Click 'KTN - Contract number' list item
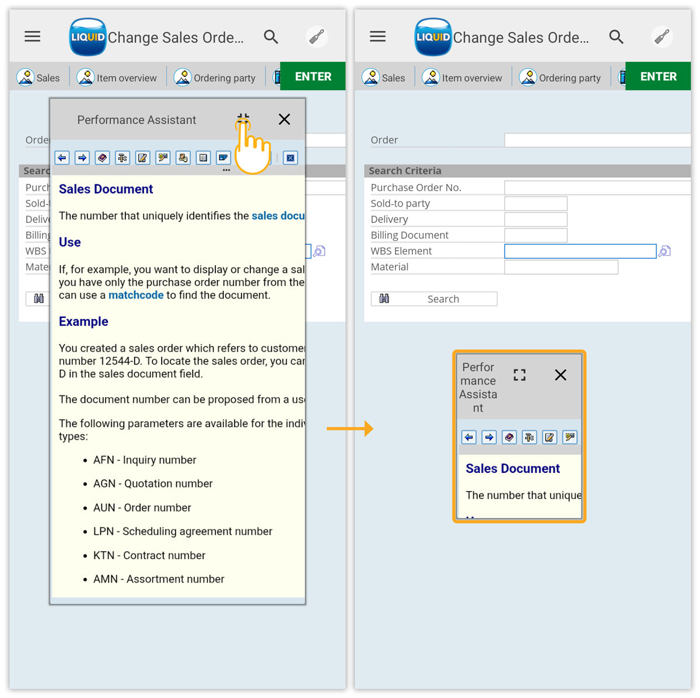 tap(149, 556)
